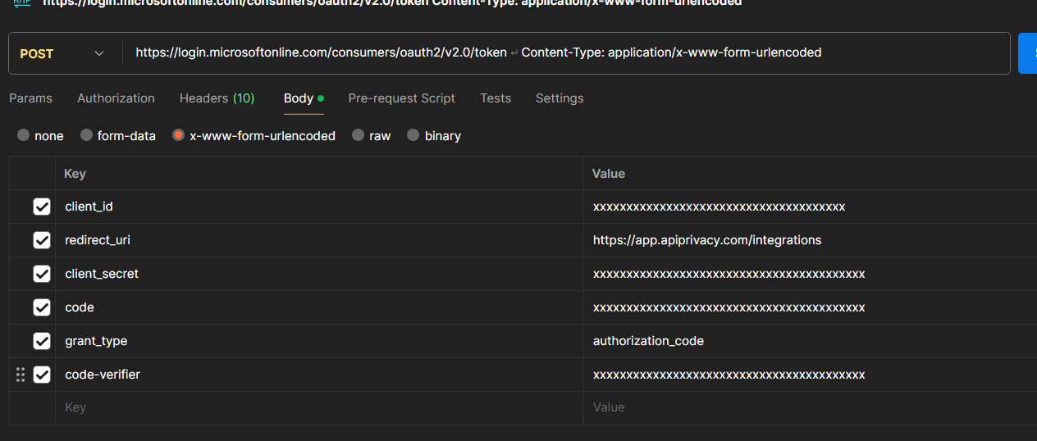Screen dimensions: 1037x441
Task: Open the Tests tab
Action: coord(496,98)
